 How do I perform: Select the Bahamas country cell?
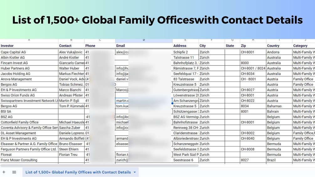coord(279,106)
